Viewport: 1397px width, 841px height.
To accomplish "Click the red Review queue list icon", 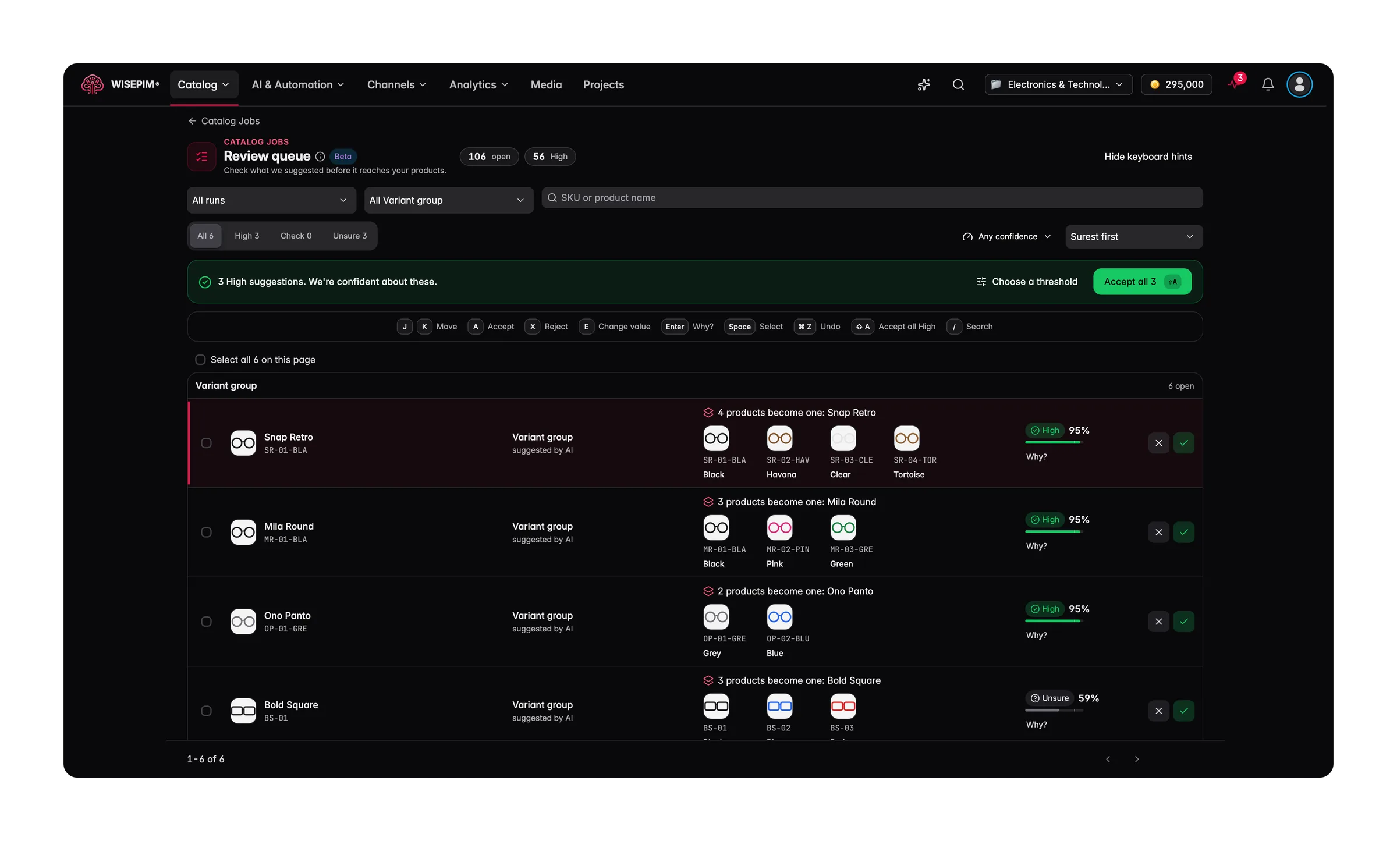I will (x=201, y=157).
